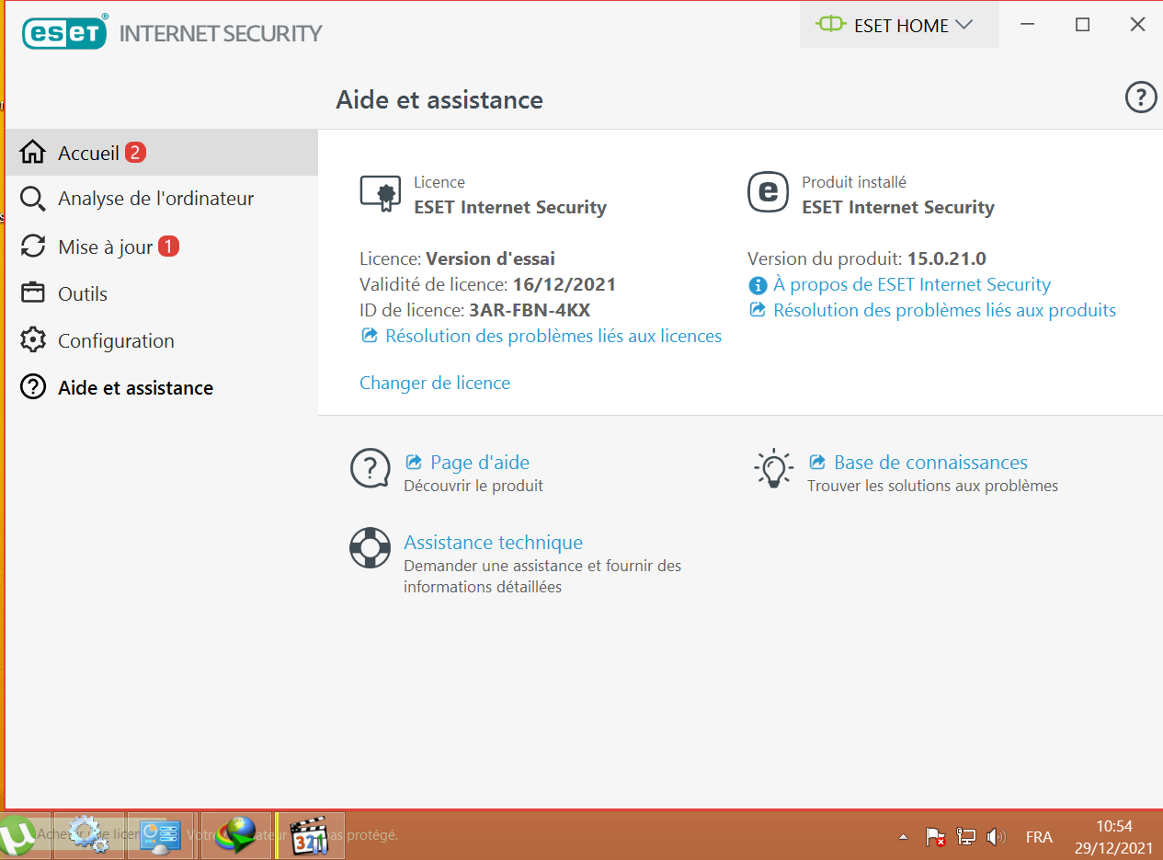Screen dimensions: 1163x860
Task: Click the external link icon beside Page d'aide
Action: click(414, 462)
